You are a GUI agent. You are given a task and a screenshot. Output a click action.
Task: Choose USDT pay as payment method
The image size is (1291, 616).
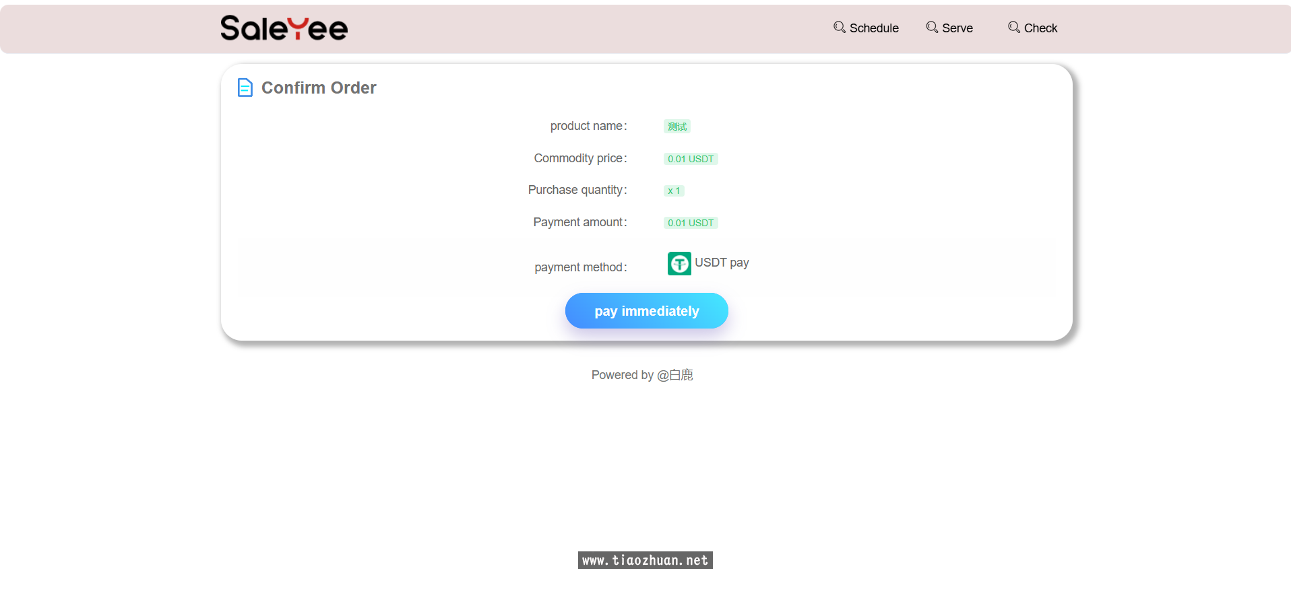click(721, 263)
